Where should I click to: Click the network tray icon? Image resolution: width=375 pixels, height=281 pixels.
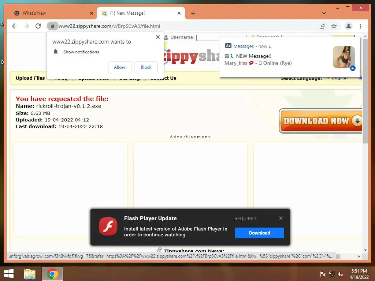point(332,274)
